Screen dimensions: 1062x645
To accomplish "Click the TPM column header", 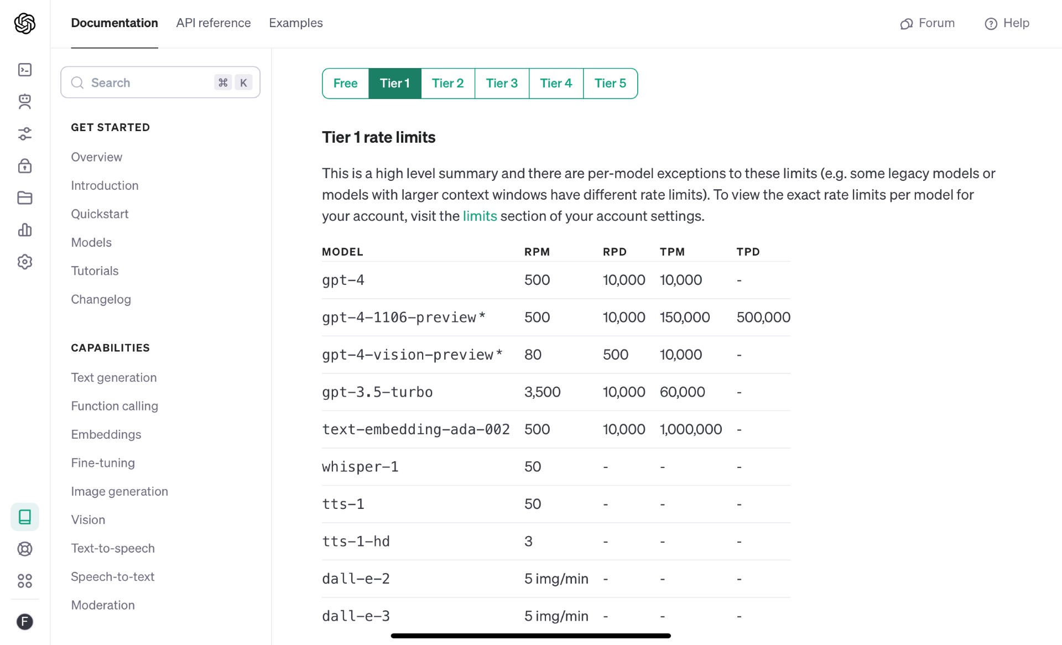I will (672, 252).
